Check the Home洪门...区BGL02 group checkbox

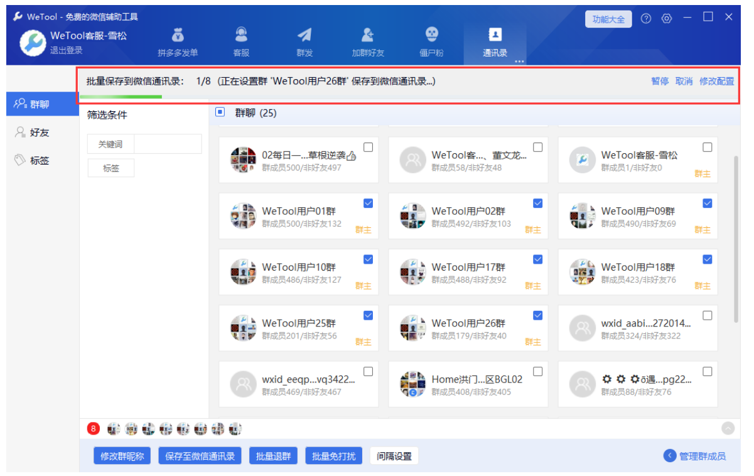[537, 371]
